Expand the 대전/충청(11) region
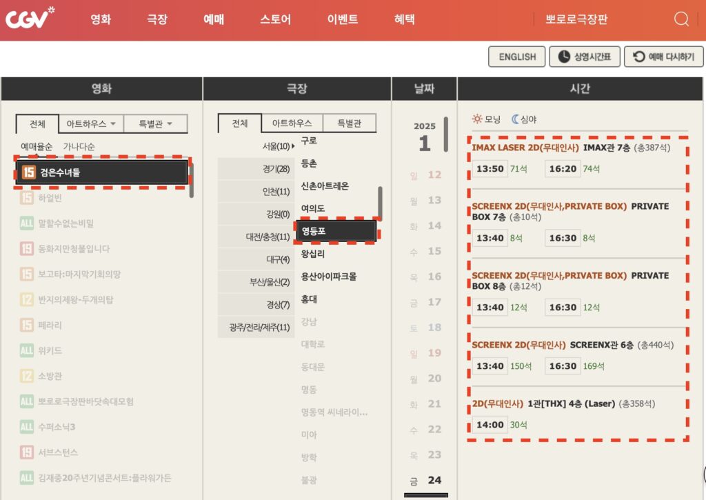This screenshot has width=706, height=500. point(256,237)
